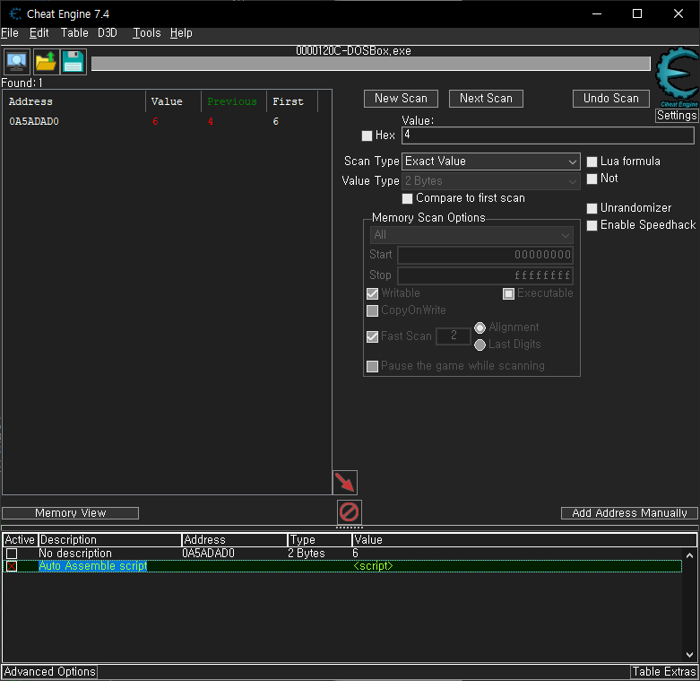Screen dimensions: 700x681
Task: Select the <script> value cell
Action: tap(373, 566)
